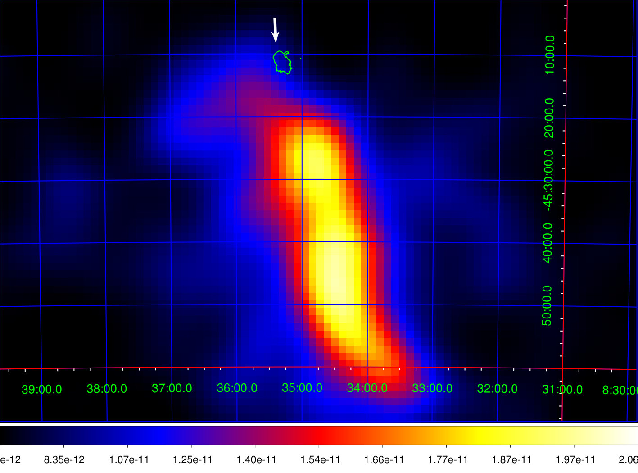Click the colorbar strip below the image

pyautogui.click(x=319, y=435)
